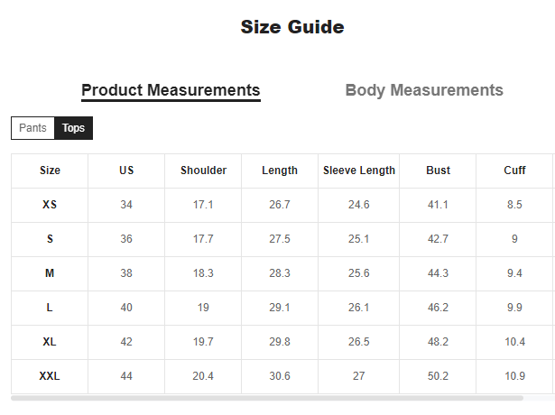The width and height of the screenshot is (555, 415).
Task: Click the Sleeve Length column header
Action: click(x=359, y=171)
